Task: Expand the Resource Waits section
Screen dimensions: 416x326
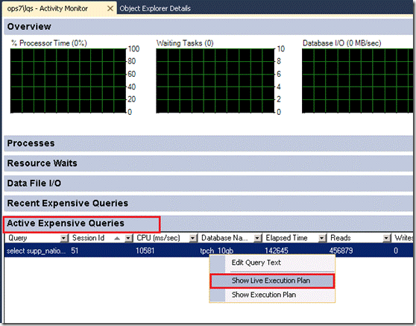Action: pos(208,163)
